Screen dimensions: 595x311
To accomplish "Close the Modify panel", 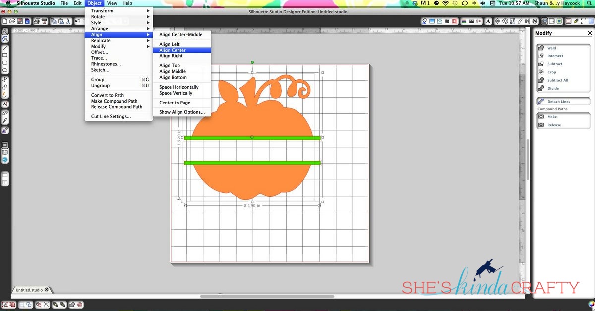I will coord(590,33).
